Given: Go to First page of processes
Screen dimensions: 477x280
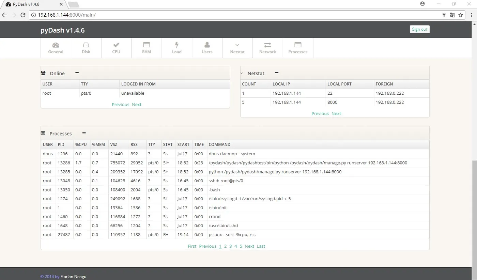Looking at the screenshot, I should (x=192, y=246).
